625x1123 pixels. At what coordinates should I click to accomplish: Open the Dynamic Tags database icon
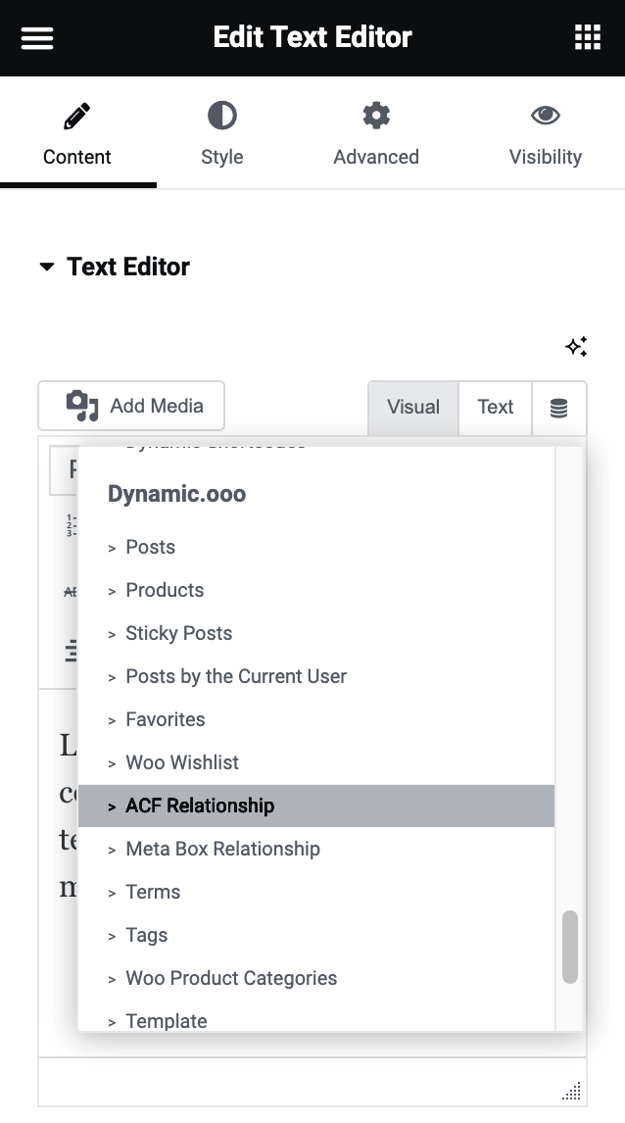(x=559, y=406)
